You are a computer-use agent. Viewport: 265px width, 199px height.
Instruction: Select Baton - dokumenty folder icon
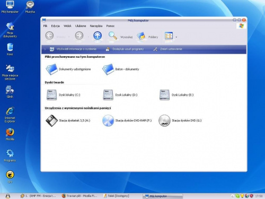pyautogui.click(x=108, y=69)
